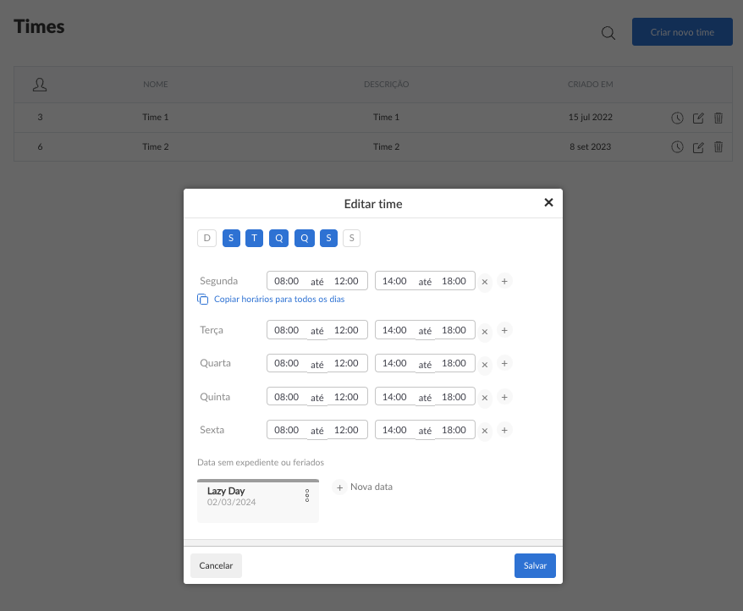Click edit pencil icon for Time 2
Viewport: 743px width, 611px height.
click(698, 147)
